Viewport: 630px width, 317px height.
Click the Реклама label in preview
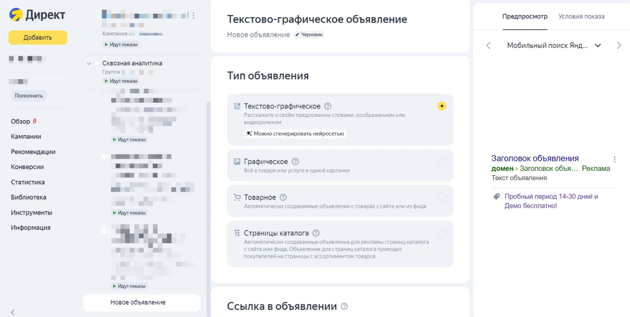[x=596, y=168]
